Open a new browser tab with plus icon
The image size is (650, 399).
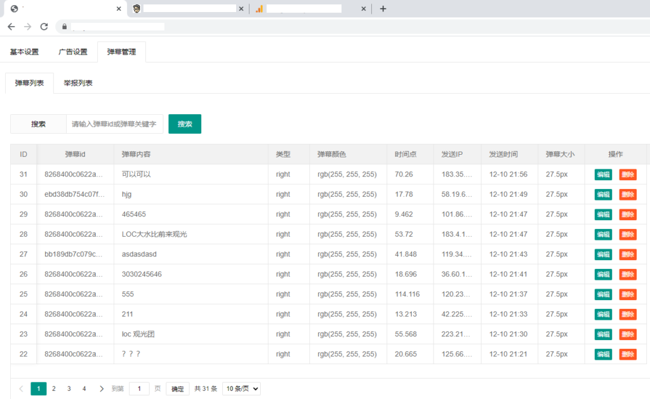[383, 9]
